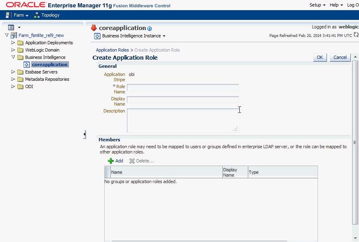Focus the Role Name input field
The image size is (359, 242).
point(183,88)
